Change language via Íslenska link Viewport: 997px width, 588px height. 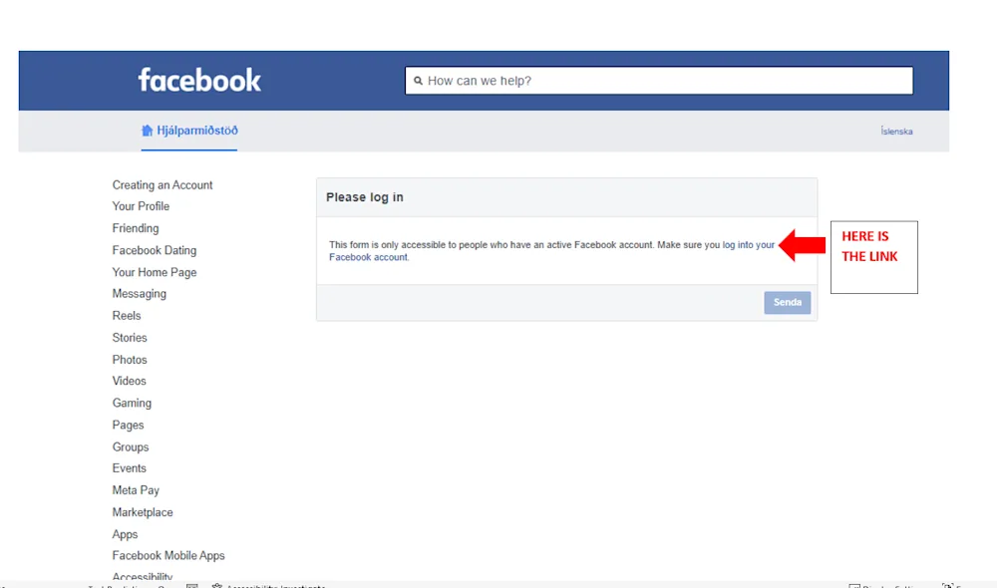tap(896, 131)
